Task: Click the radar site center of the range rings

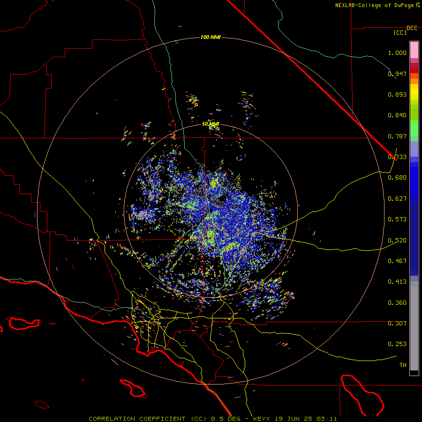Action: click(x=211, y=211)
